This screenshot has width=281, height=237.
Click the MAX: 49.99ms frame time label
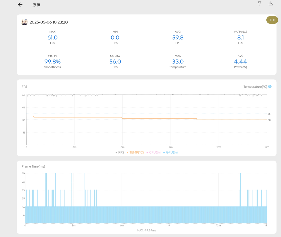(x=146, y=230)
